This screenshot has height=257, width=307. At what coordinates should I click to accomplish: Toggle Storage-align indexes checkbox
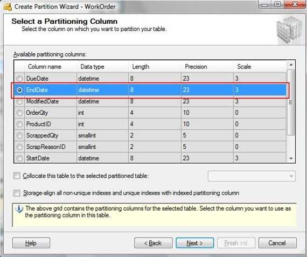click(17, 193)
